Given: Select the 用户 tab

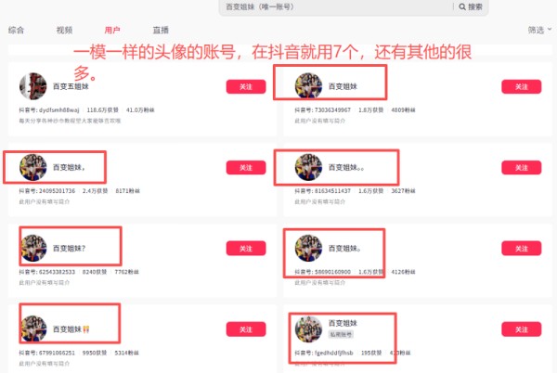Looking at the screenshot, I should (x=112, y=31).
